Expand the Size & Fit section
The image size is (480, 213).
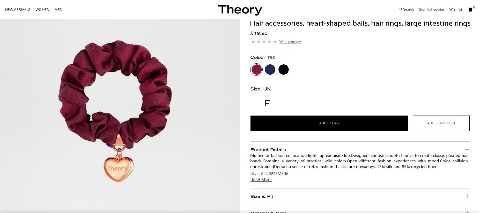[467, 196]
